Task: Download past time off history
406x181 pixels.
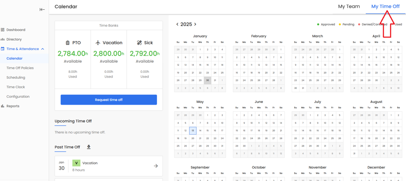Action: [89, 147]
